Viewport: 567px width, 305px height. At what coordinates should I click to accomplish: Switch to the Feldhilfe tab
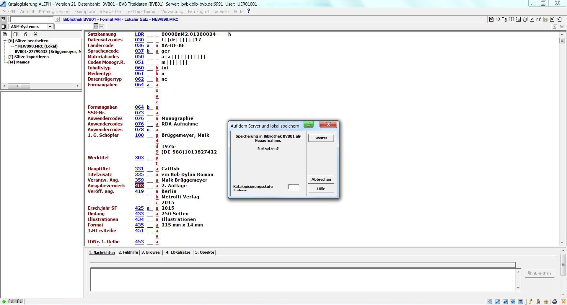point(128,252)
